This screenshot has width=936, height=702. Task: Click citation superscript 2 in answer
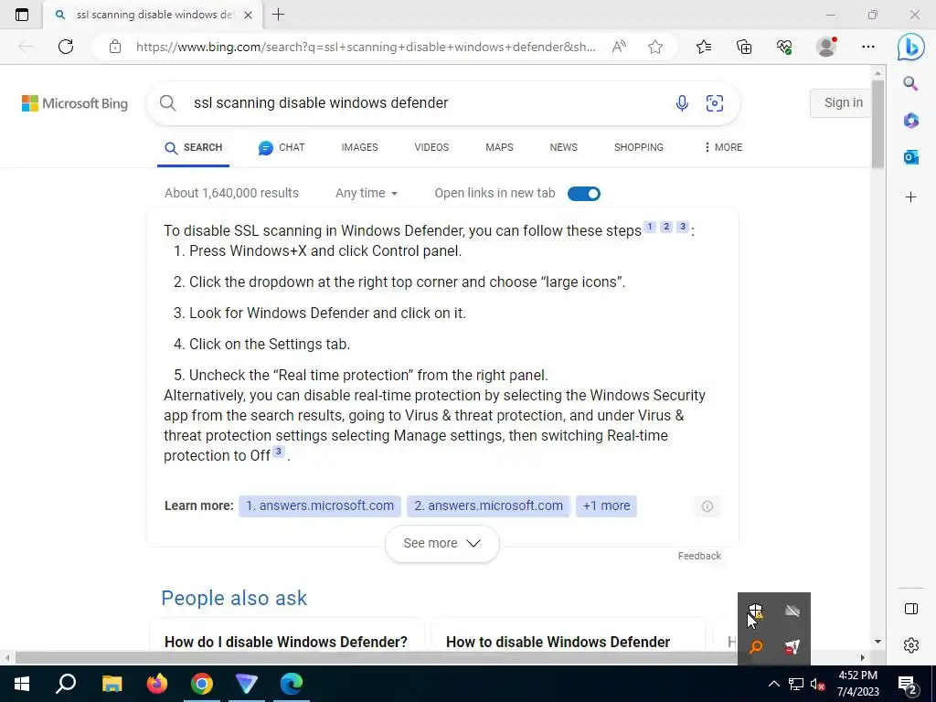point(666,227)
